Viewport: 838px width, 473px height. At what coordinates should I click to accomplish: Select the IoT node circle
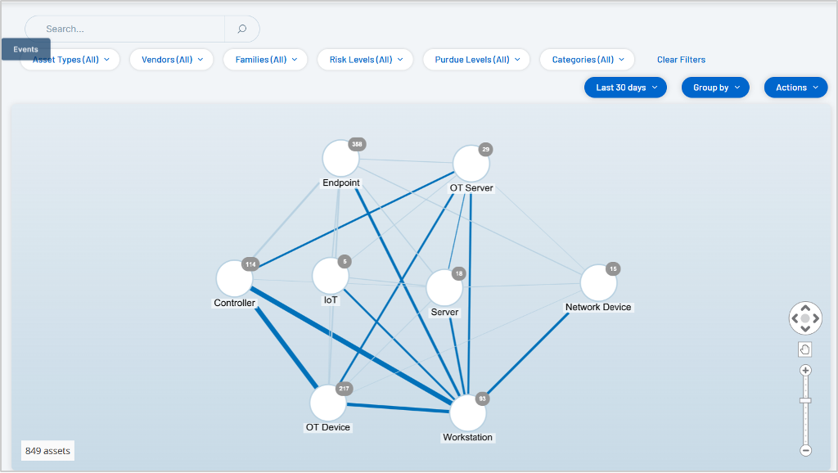click(x=331, y=276)
